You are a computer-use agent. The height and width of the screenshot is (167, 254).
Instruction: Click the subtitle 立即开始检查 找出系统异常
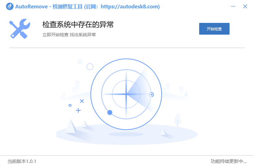click(69, 35)
